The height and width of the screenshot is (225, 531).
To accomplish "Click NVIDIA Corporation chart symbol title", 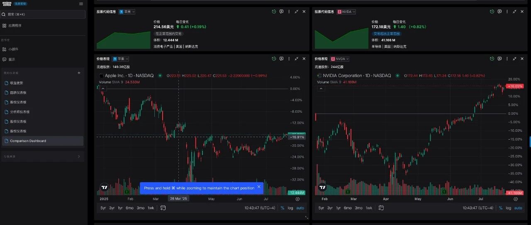I will [x=357, y=76].
